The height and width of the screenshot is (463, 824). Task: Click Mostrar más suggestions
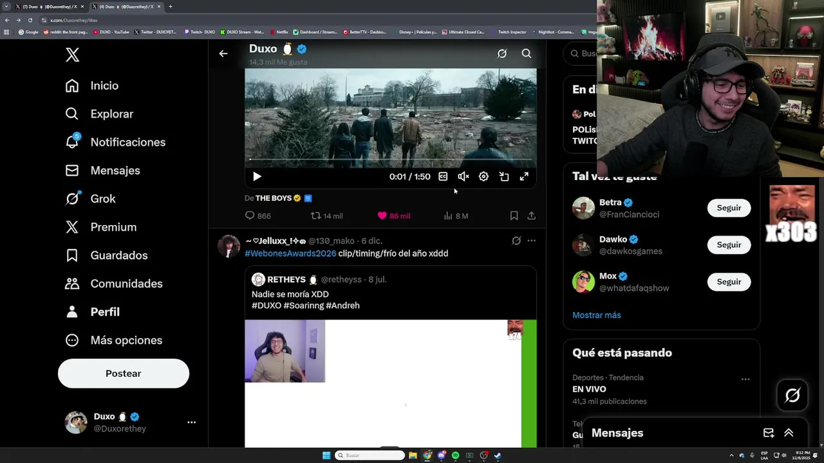pos(597,315)
